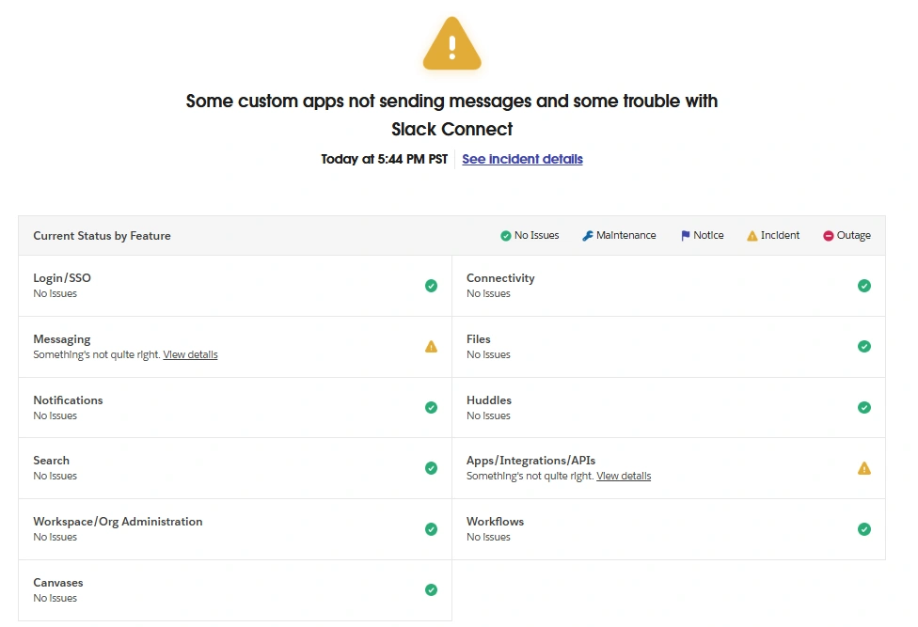Image resolution: width=918 pixels, height=627 pixels.
Task: Click the Today at 5:44 PM PST timestamp
Action: point(384,159)
